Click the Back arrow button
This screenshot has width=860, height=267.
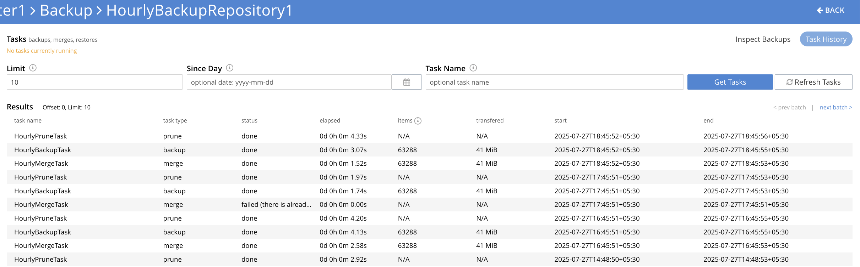pos(831,10)
